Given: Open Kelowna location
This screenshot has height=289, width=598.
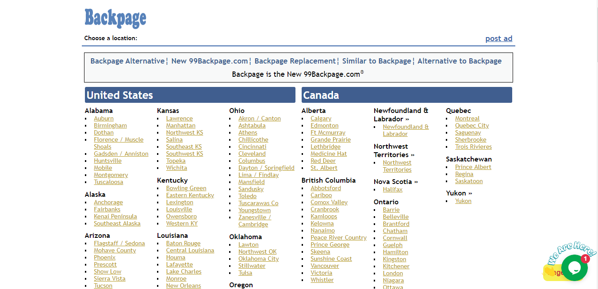Looking at the screenshot, I should coord(322,224).
